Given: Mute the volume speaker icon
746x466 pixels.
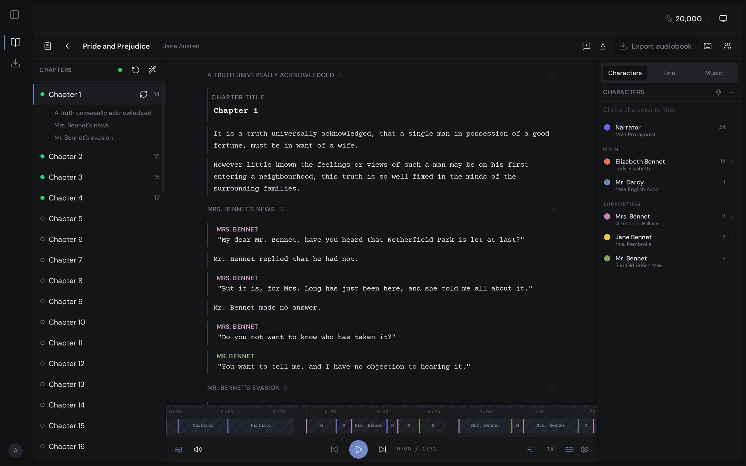Looking at the screenshot, I should [x=198, y=450].
